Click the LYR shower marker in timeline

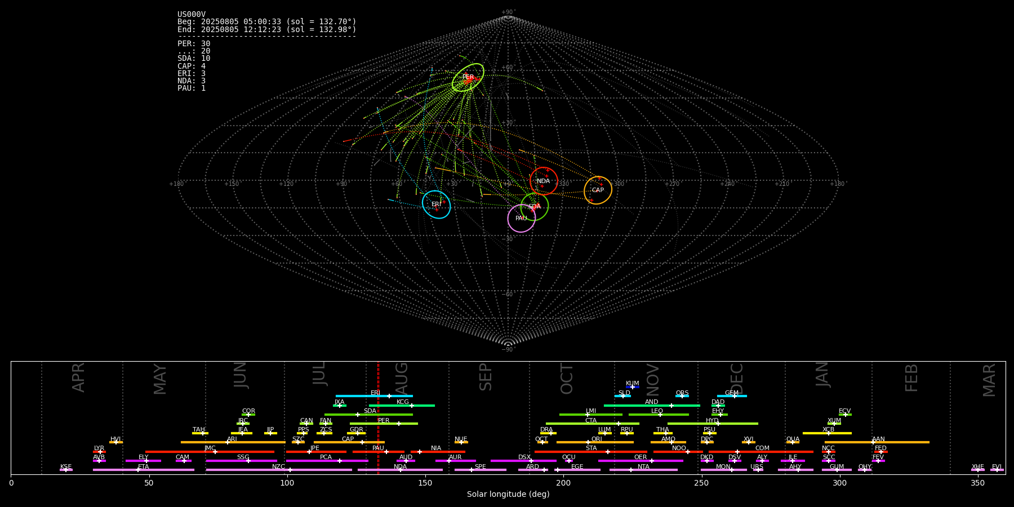[x=99, y=452]
